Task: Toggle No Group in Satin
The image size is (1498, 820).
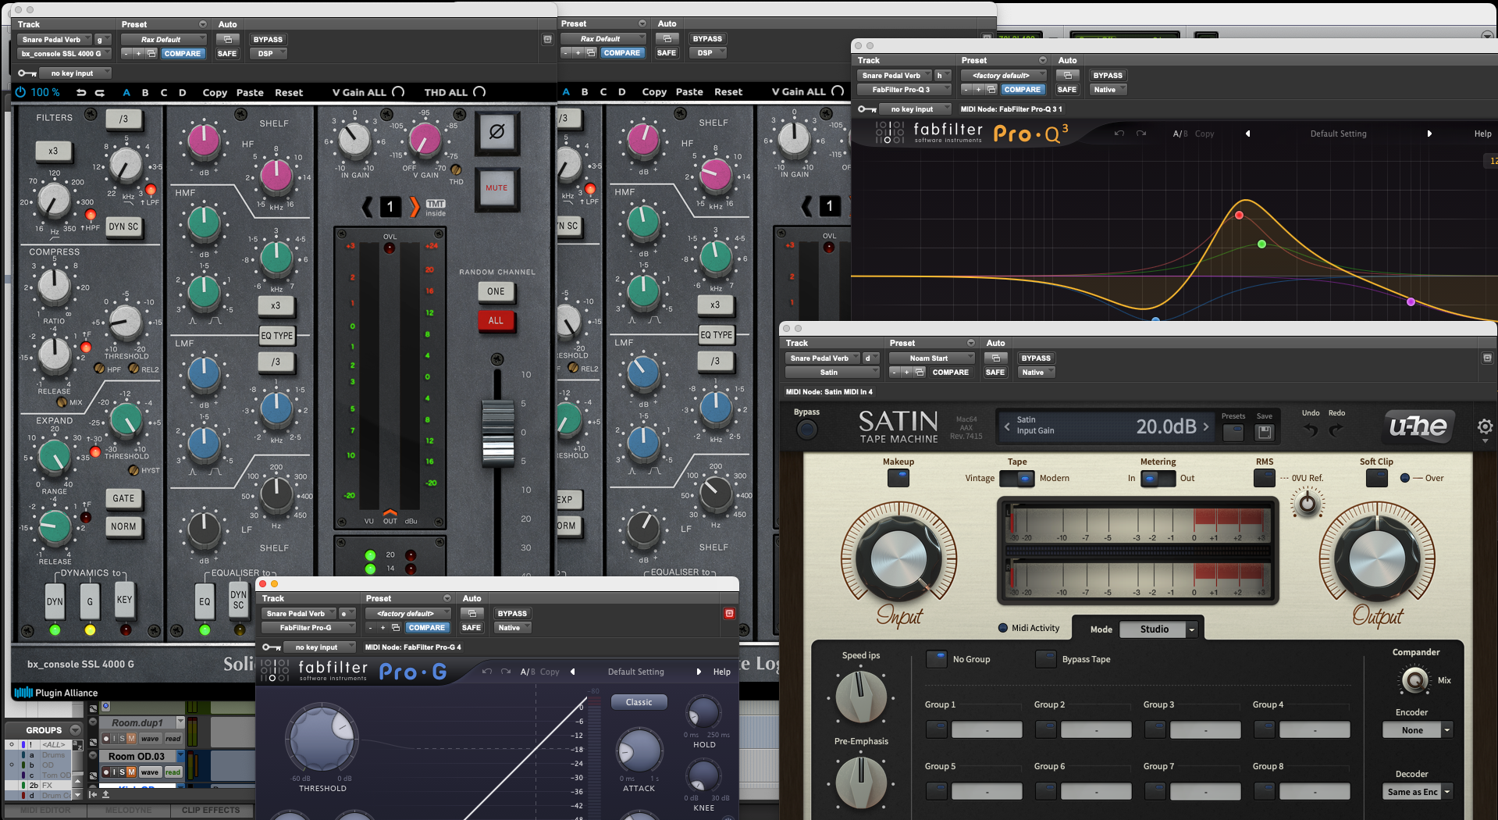Action: (x=937, y=659)
